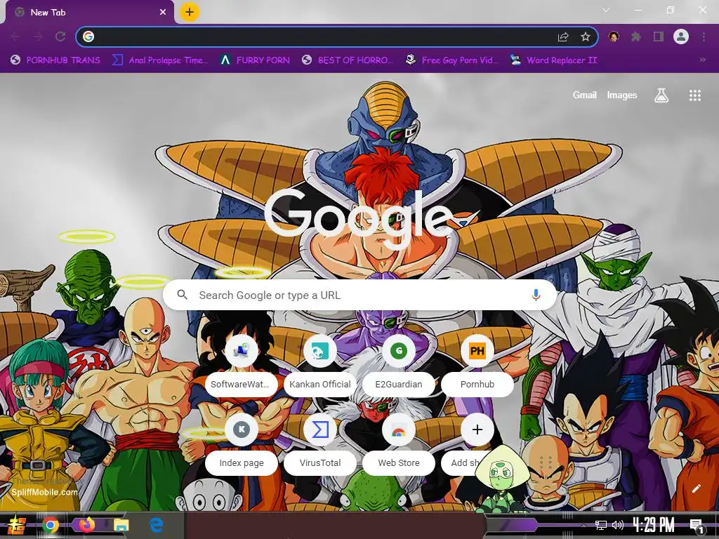Screen dimensions: 719x539
Task: Open File Explorer from the taskbar
Action: tap(121, 525)
